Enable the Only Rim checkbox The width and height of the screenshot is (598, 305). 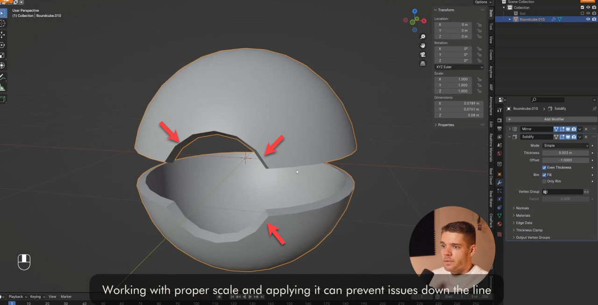point(544,181)
